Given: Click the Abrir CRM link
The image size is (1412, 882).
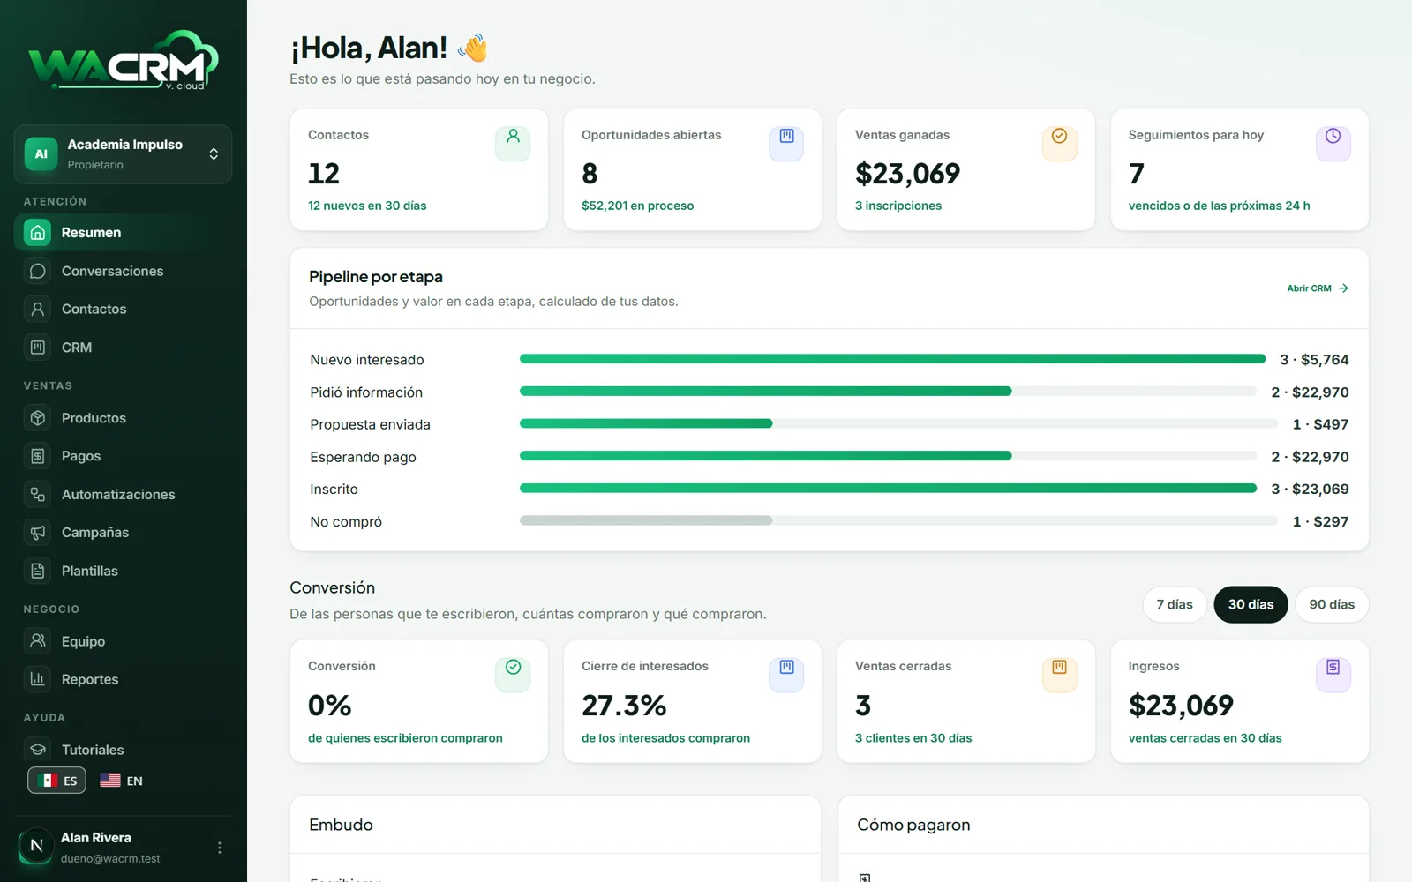Looking at the screenshot, I should point(1318,288).
